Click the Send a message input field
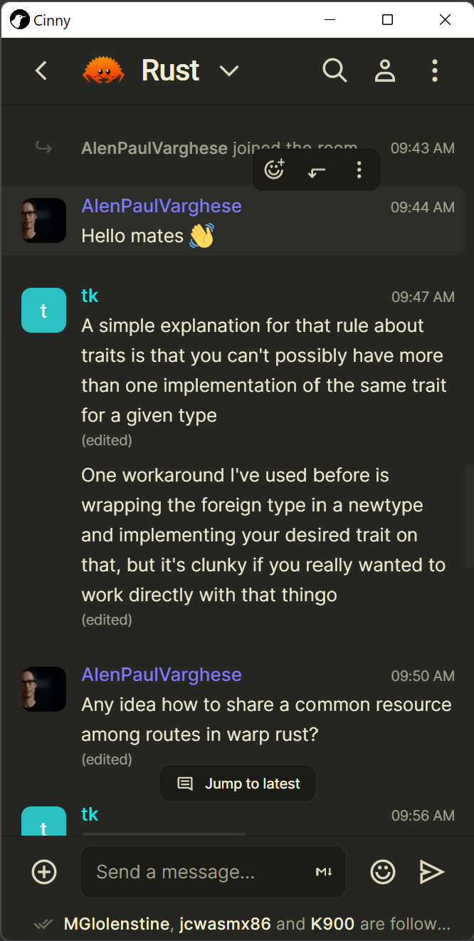474x941 pixels. (x=199, y=872)
